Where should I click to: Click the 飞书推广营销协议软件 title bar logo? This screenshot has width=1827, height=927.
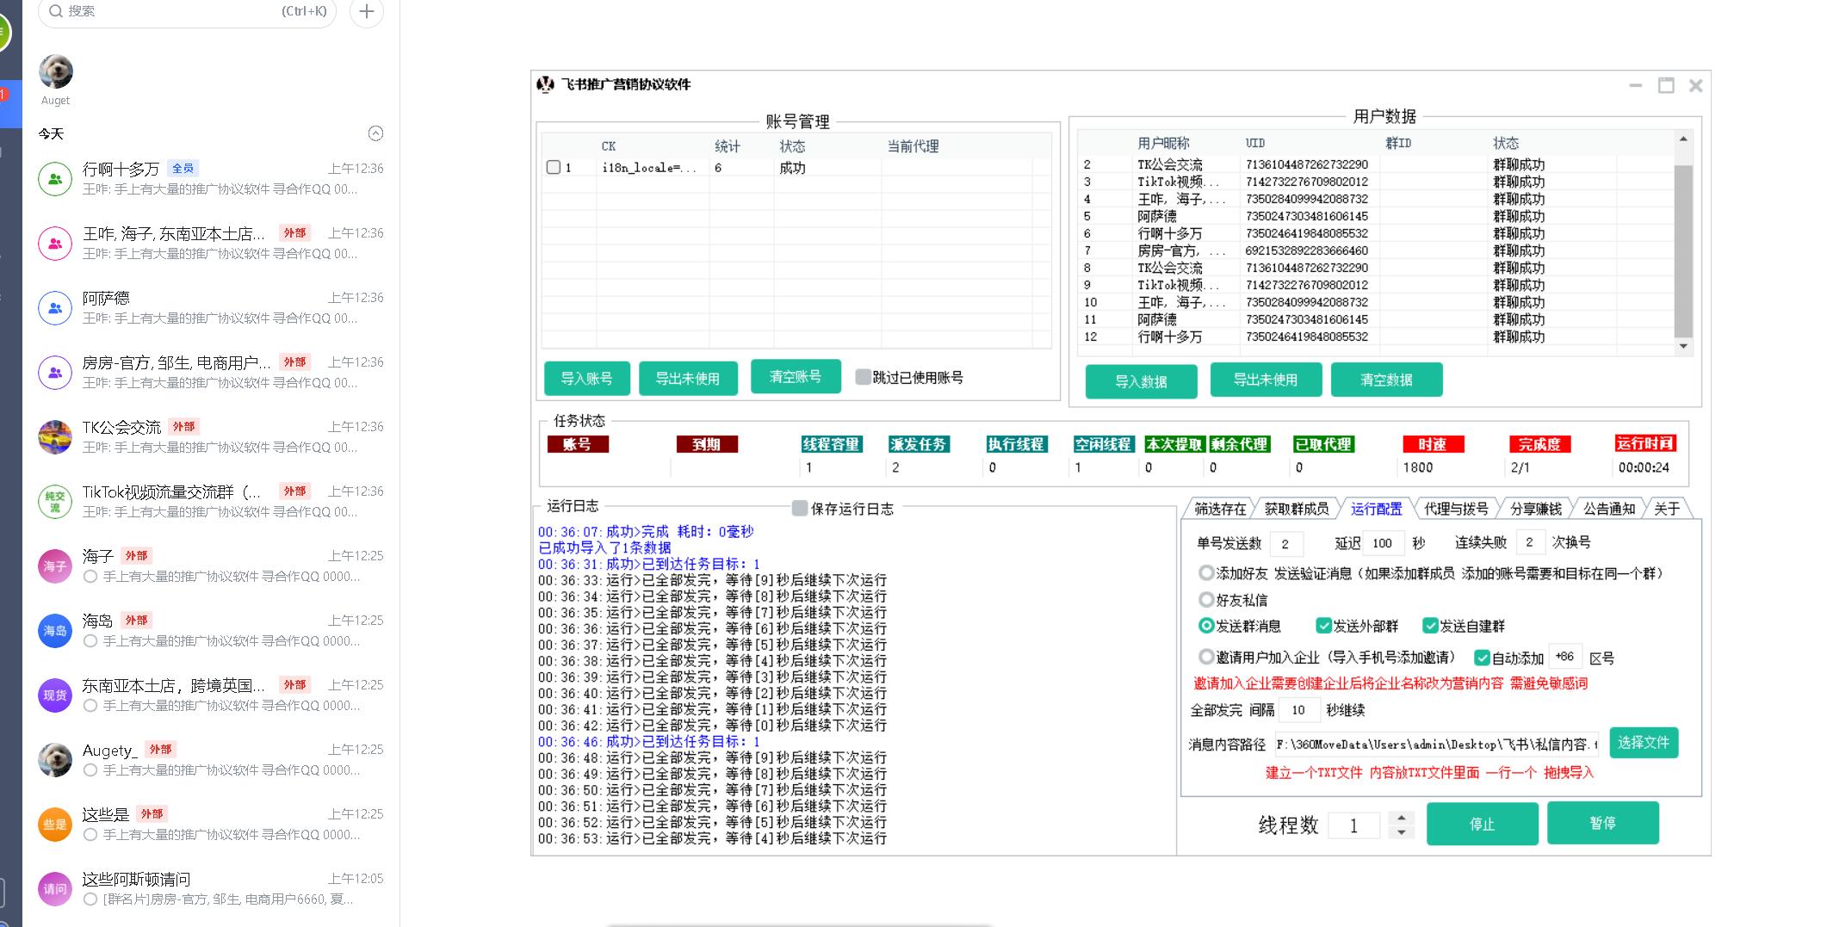[545, 84]
